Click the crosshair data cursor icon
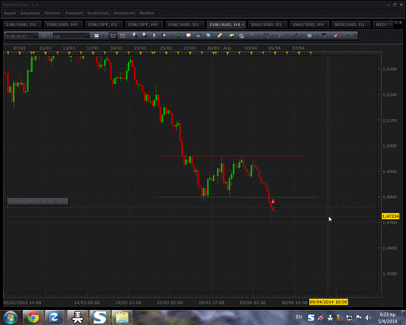The height and width of the screenshot is (325, 406). coord(164,36)
